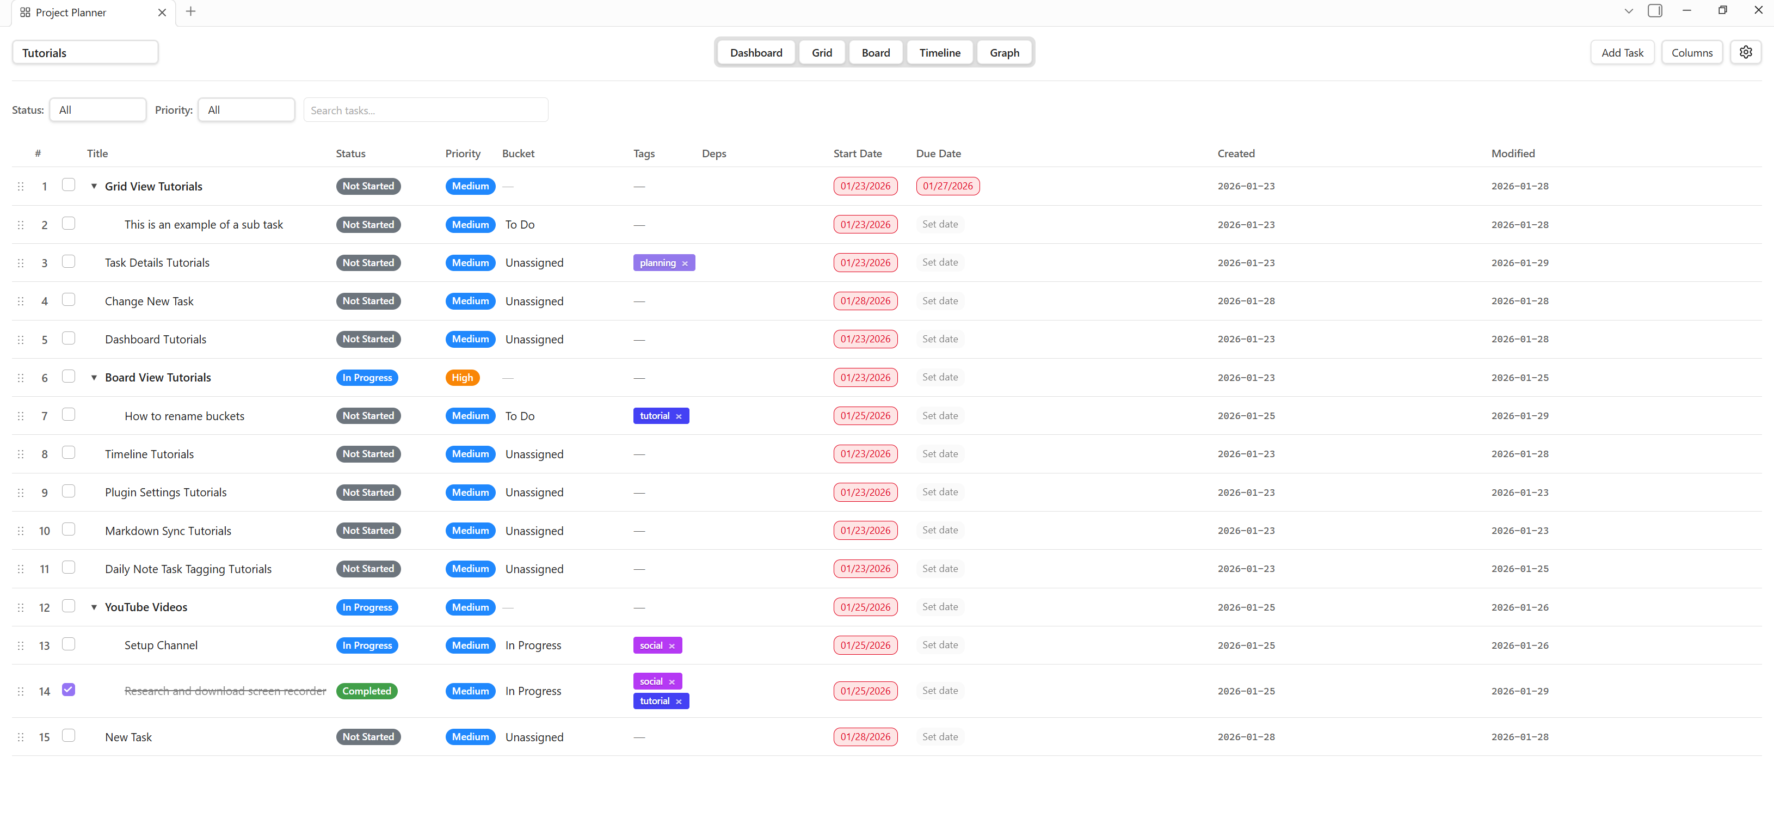Close the Project Planner tab
The width and height of the screenshot is (1774, 818).
[162, 13]
